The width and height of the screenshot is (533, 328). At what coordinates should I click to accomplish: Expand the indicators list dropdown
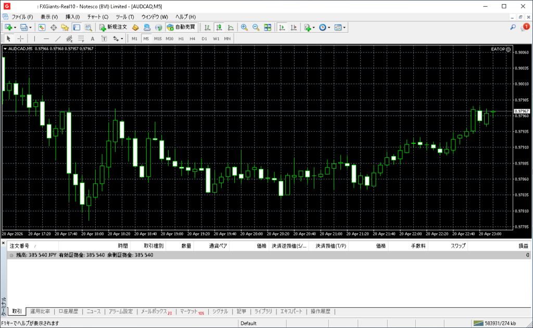[x=314, y=27]
